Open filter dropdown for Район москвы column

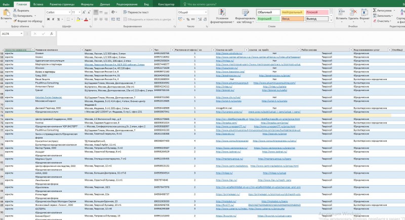point(351,50)
